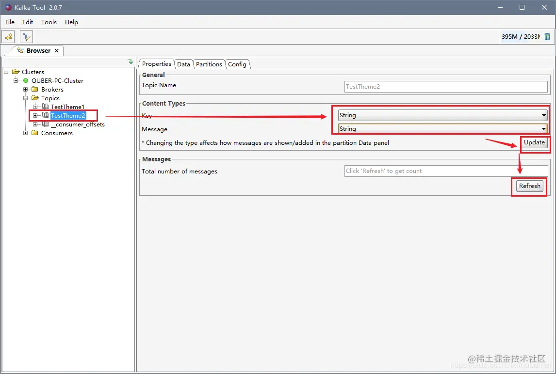
Task: Click the green refresh tree arrow icon
Action: pyautogui.click(x=130, y=62)
